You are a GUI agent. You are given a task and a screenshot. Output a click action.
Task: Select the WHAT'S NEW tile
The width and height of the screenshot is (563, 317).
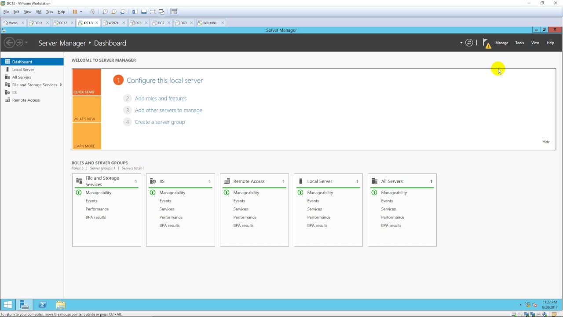[x=87, y=109]
